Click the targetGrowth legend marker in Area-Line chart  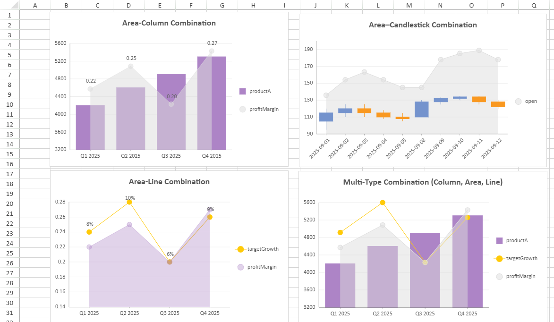[240, 249]
